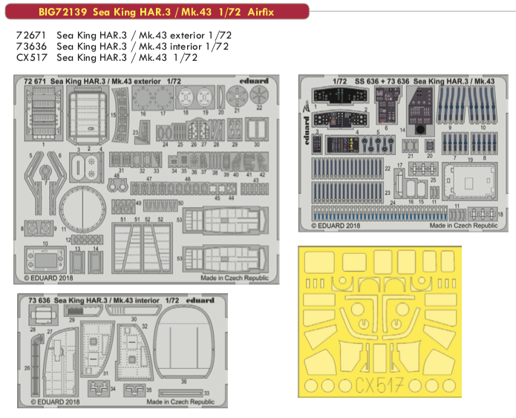This screenshot has height=418, width=516.
Task: Click the instrument panel part numbered 1
Action: pyautogui.click(x=340, y=96)
